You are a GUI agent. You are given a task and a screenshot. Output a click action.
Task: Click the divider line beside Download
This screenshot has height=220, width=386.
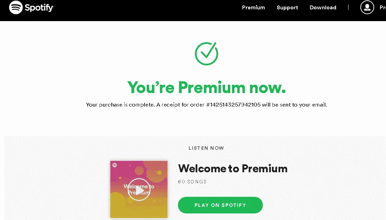348,7
